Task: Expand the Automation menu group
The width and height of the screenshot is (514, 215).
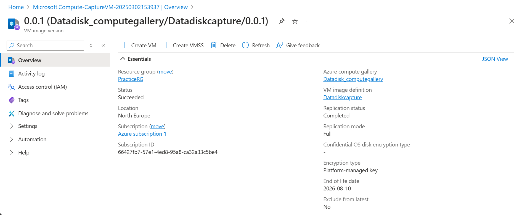Action: click(x=12, y=139)
